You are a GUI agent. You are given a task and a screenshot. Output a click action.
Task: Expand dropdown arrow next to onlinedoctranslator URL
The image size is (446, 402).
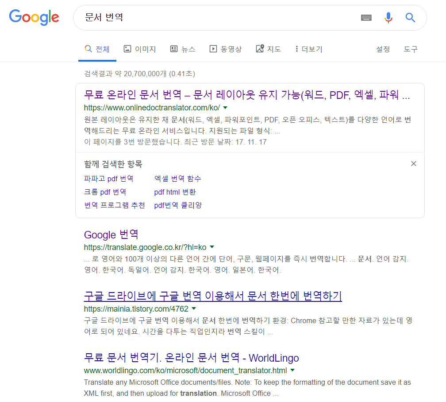[225, 108]
